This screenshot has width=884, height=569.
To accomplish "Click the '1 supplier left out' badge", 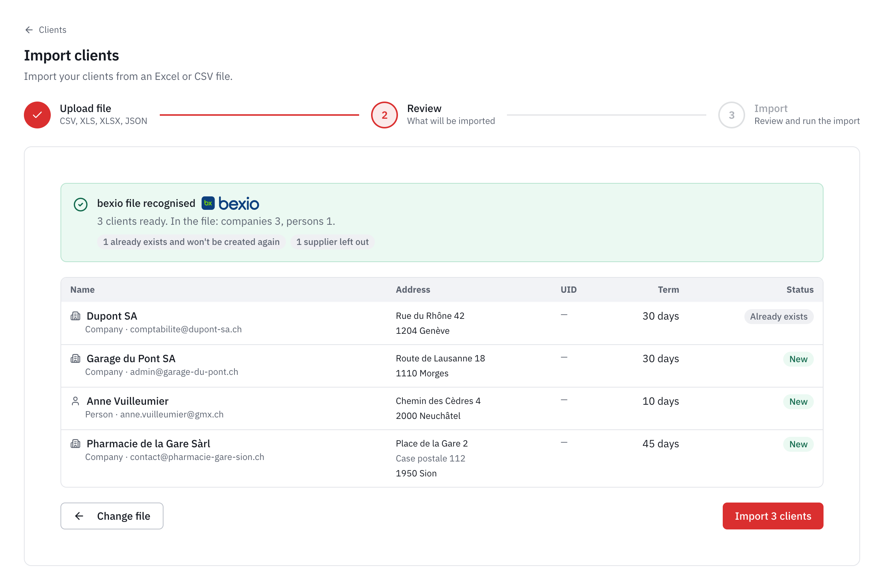I will click(333, 242).
